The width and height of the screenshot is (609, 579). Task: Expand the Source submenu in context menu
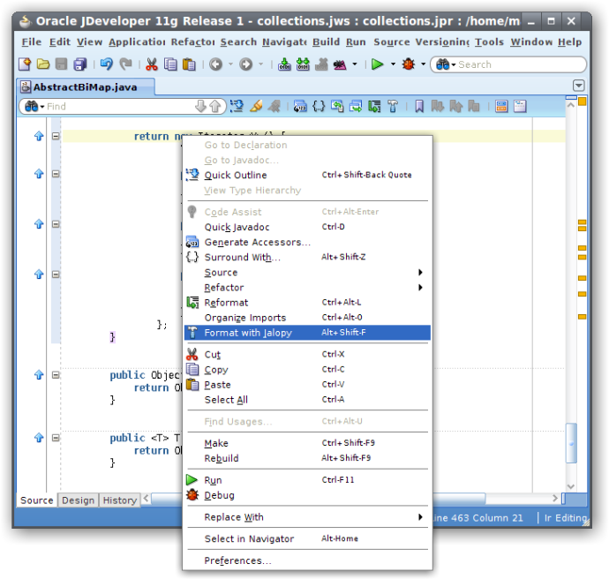tap(307, 272)
